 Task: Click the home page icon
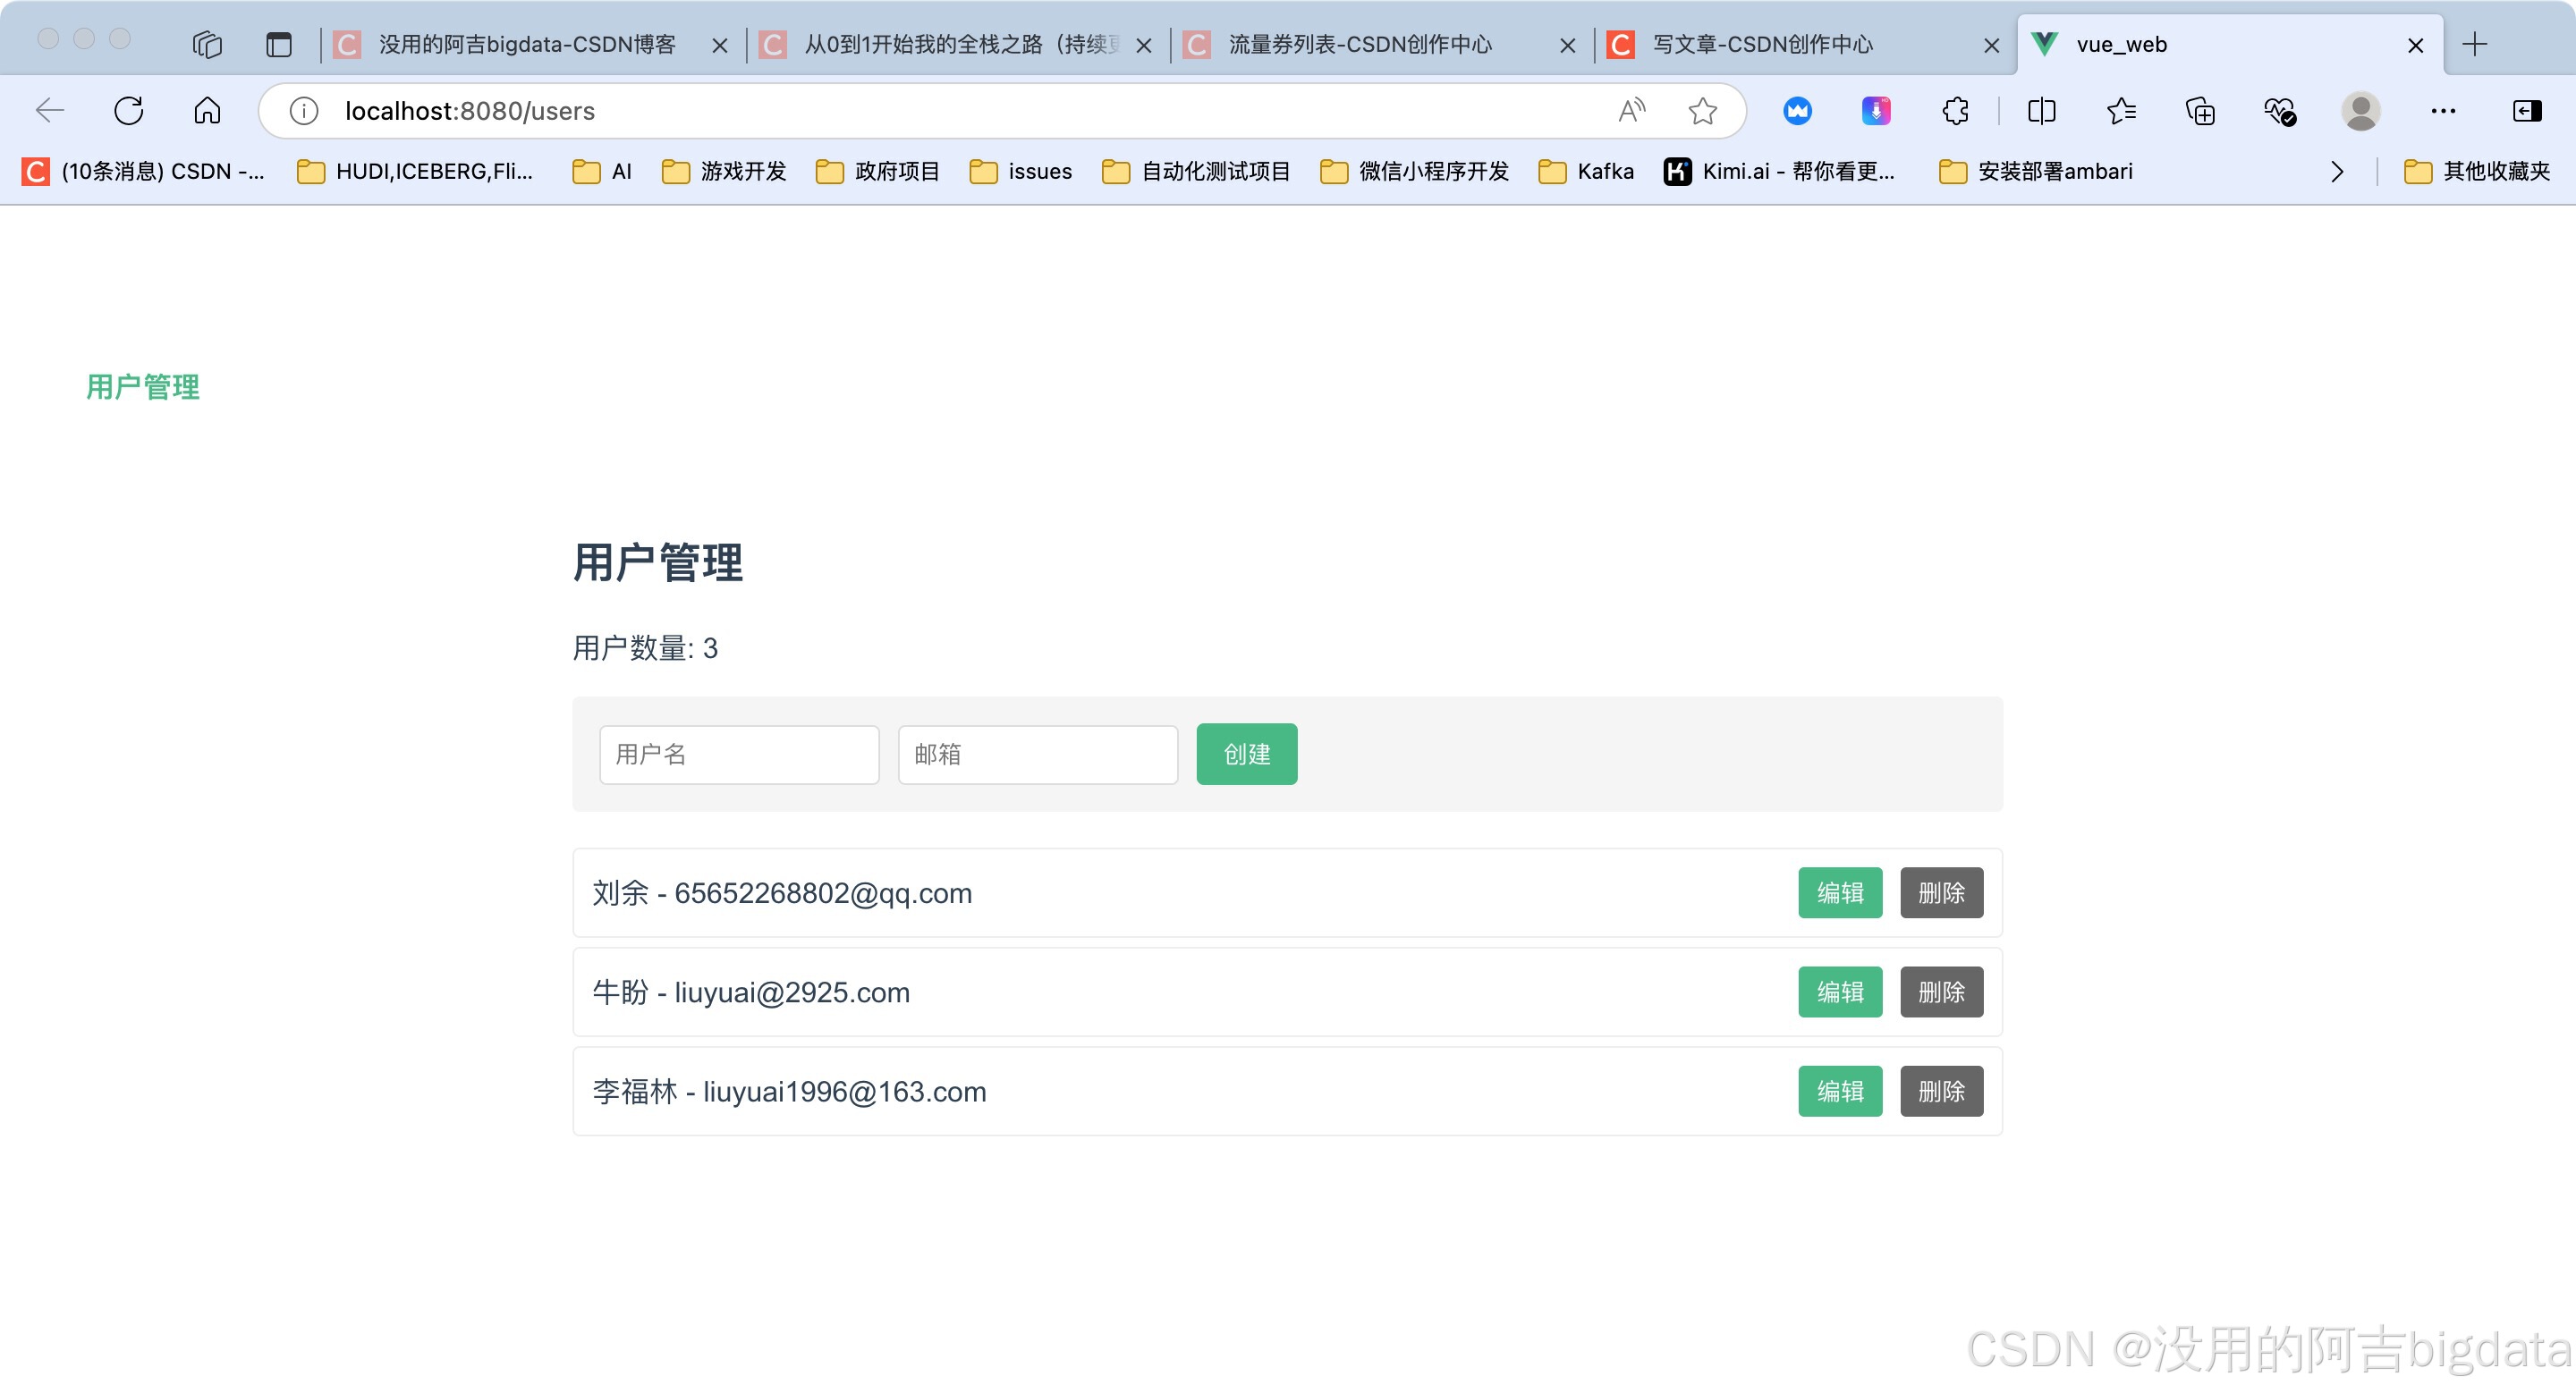[207, 111]
